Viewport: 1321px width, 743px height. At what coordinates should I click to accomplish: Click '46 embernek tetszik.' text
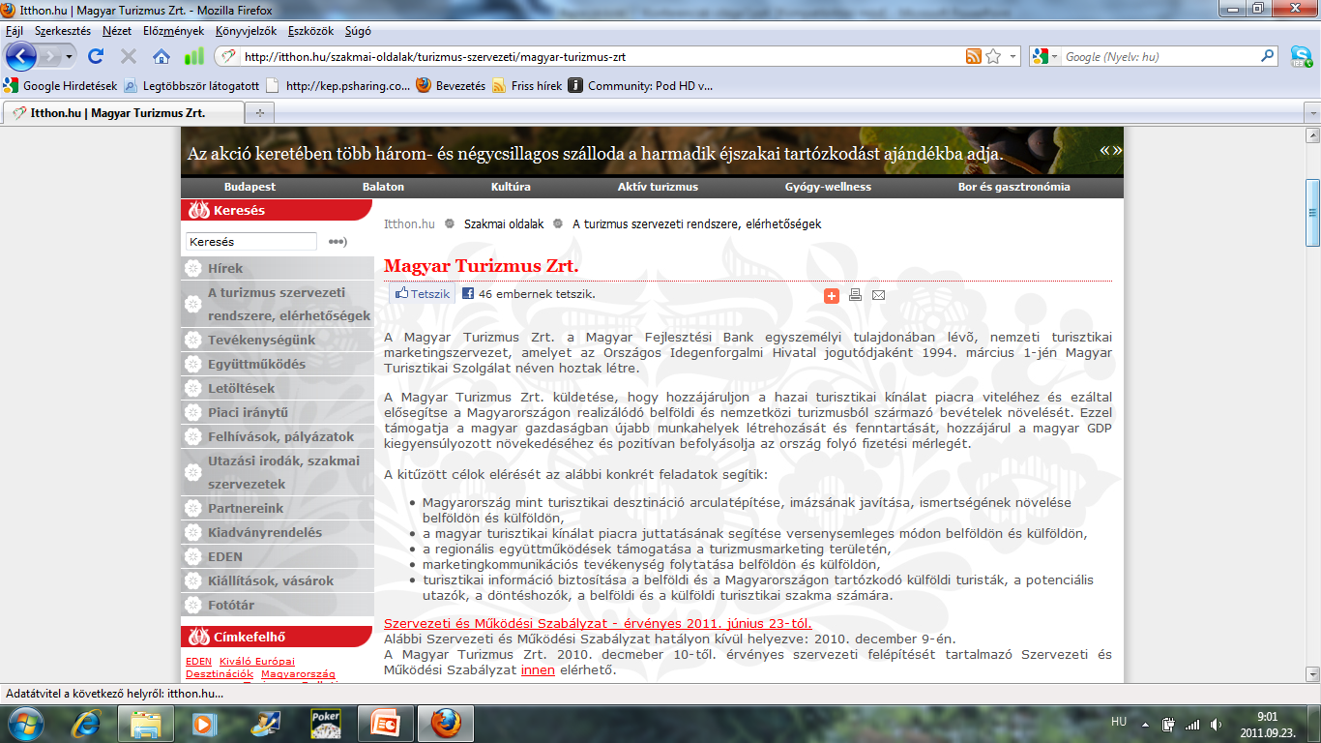537,294
